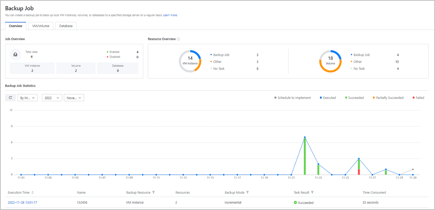
Task: Click the Resource Overview info icon
Action: (178, 39)
